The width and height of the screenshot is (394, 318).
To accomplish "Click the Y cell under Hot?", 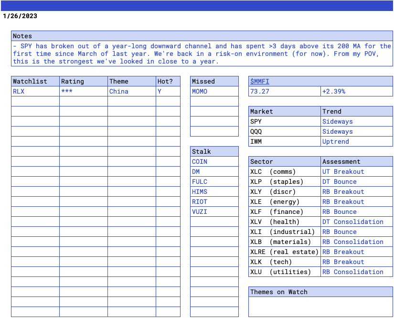I will click(168, 91).
